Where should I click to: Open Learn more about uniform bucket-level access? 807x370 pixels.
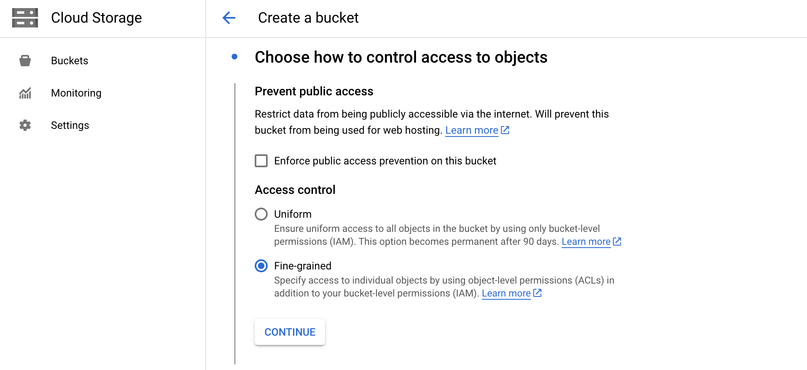(x=586, y=241)
